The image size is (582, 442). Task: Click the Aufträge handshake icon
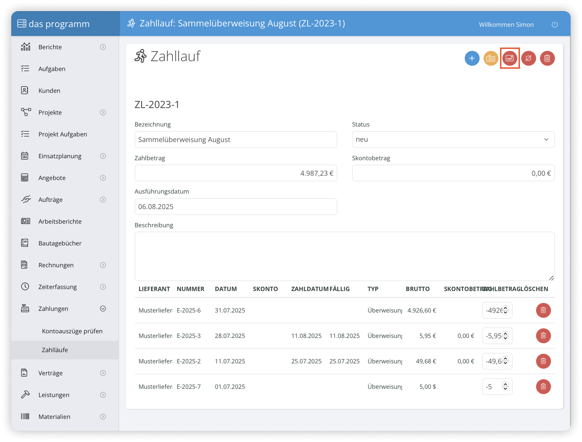click(26, 199)
